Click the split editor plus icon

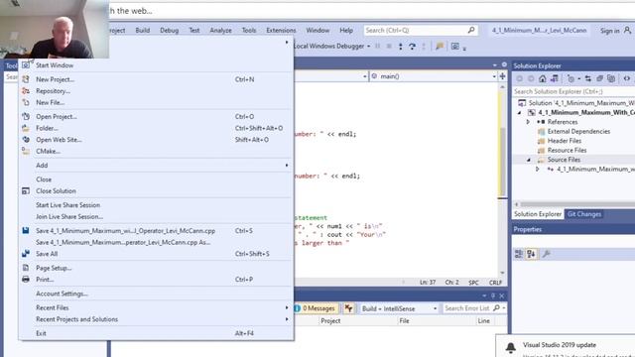point(503,76)
